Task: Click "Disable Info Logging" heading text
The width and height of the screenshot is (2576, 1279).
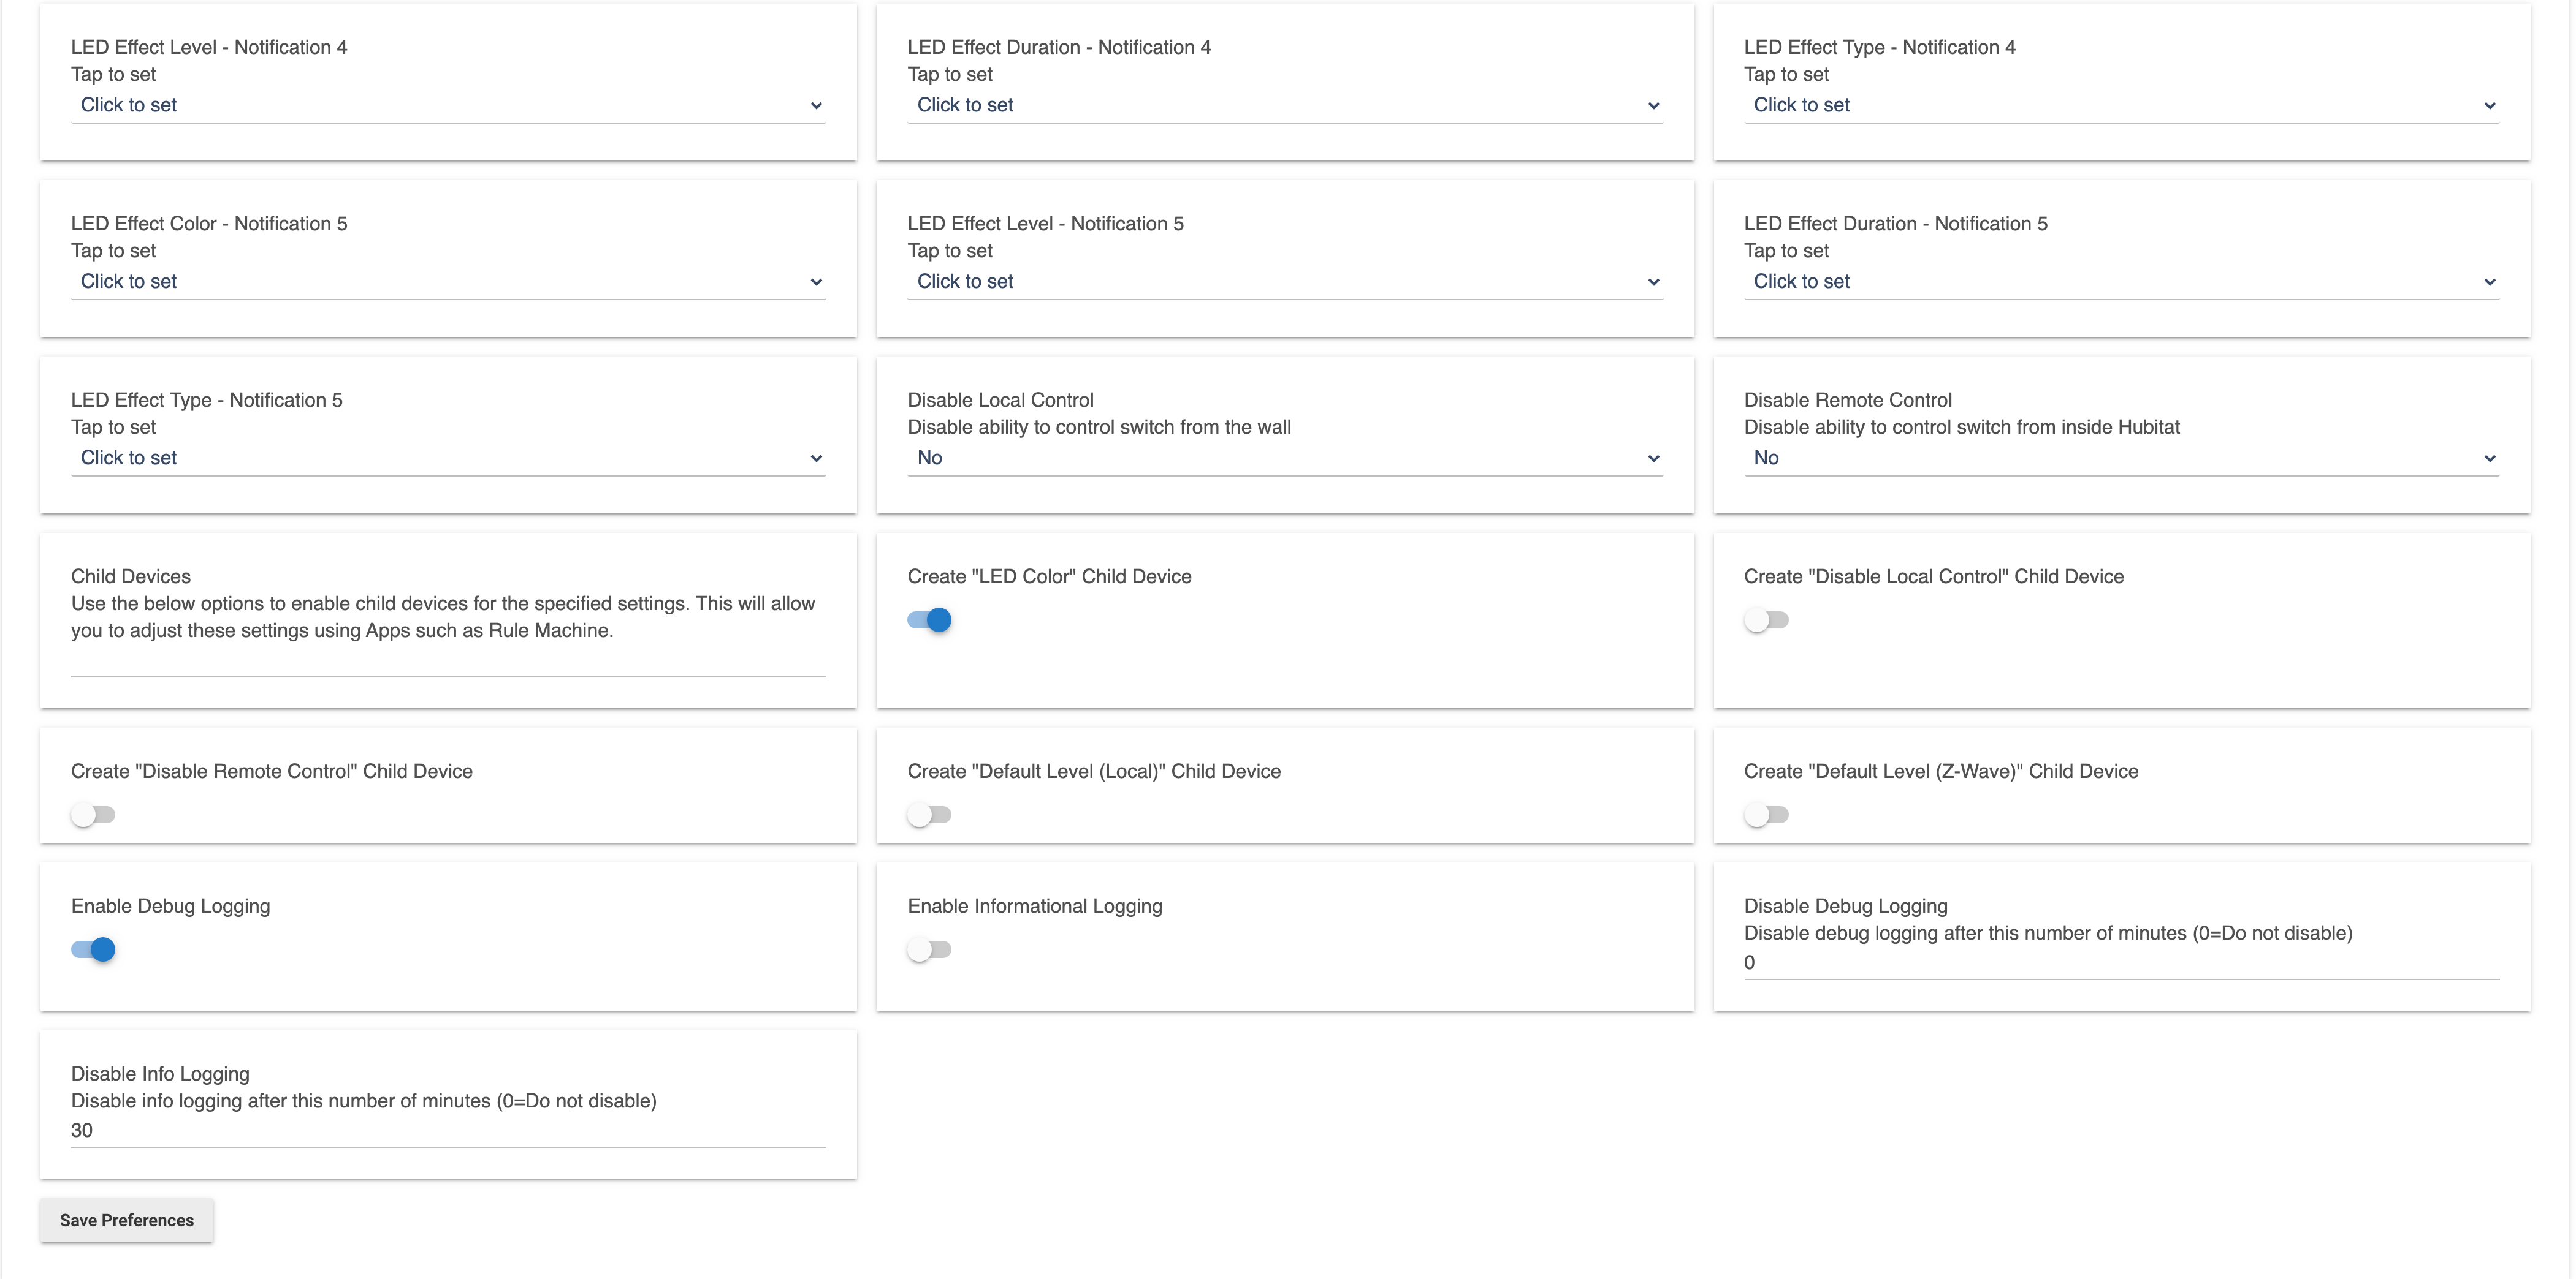Action: tap(160, 1074)
